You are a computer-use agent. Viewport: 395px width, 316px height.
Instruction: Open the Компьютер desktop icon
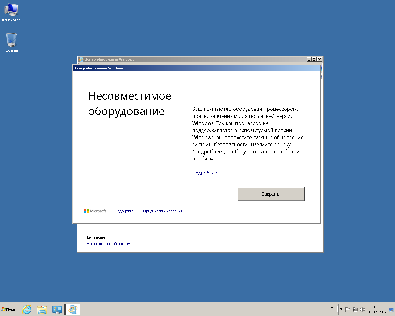tap(11, 12)
